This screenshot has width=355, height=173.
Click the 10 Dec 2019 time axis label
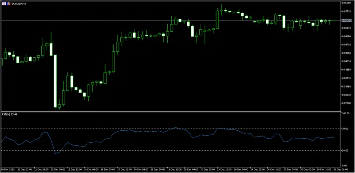pos(7,169)
